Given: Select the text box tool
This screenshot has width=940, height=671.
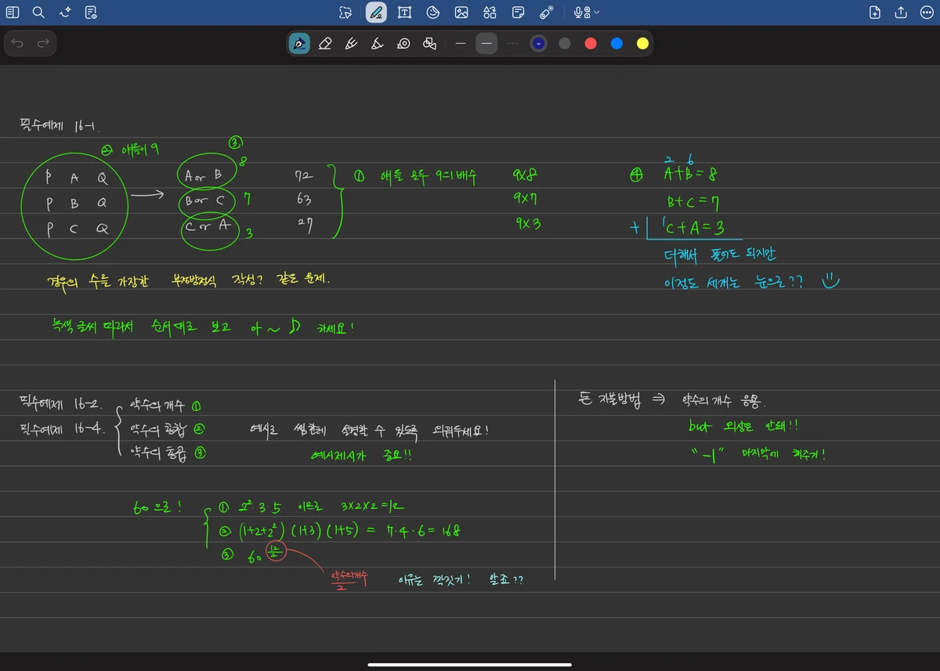Looking at the screenshot, I should pyautogui.click(x=404, y=13).
